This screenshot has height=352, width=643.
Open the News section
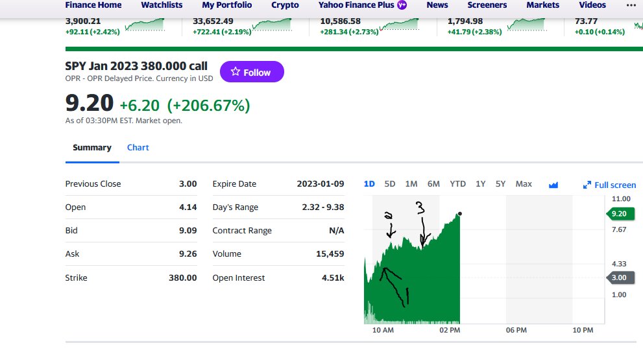(x=437, y=5)
